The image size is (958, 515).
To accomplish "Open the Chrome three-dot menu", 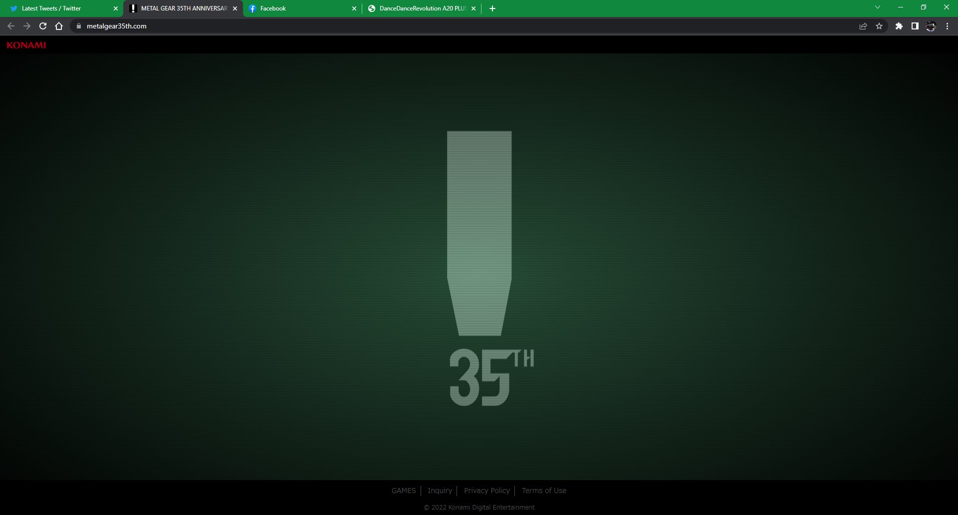I will click(947, 26).
